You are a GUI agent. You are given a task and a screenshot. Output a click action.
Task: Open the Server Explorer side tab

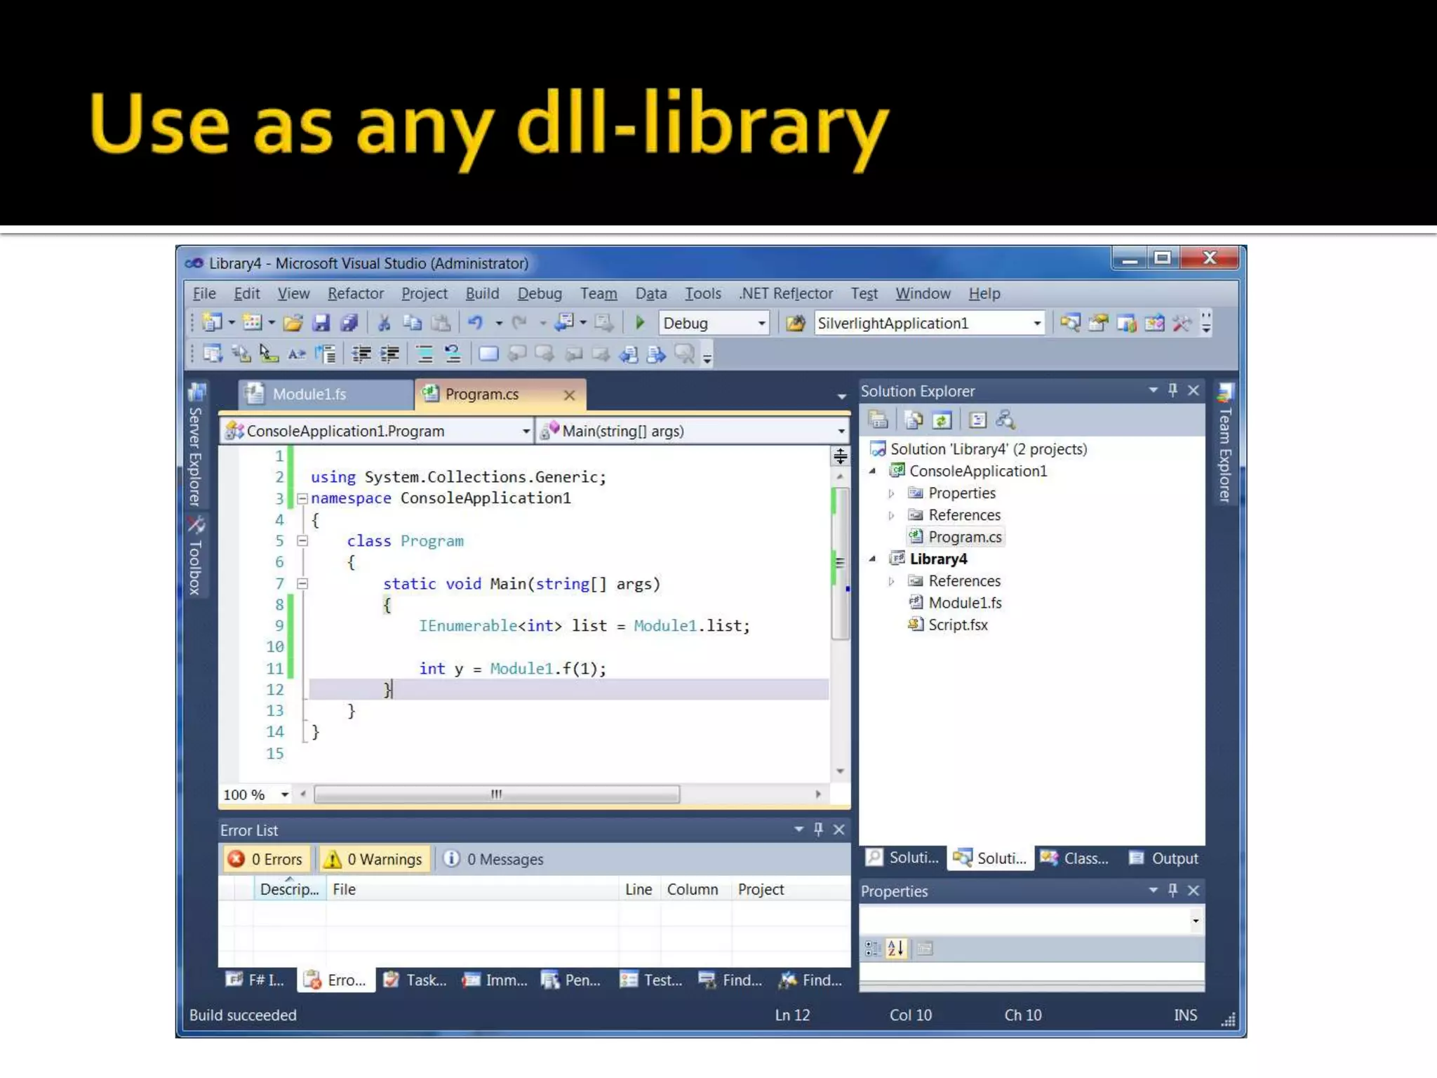click(x=196, y=446)
